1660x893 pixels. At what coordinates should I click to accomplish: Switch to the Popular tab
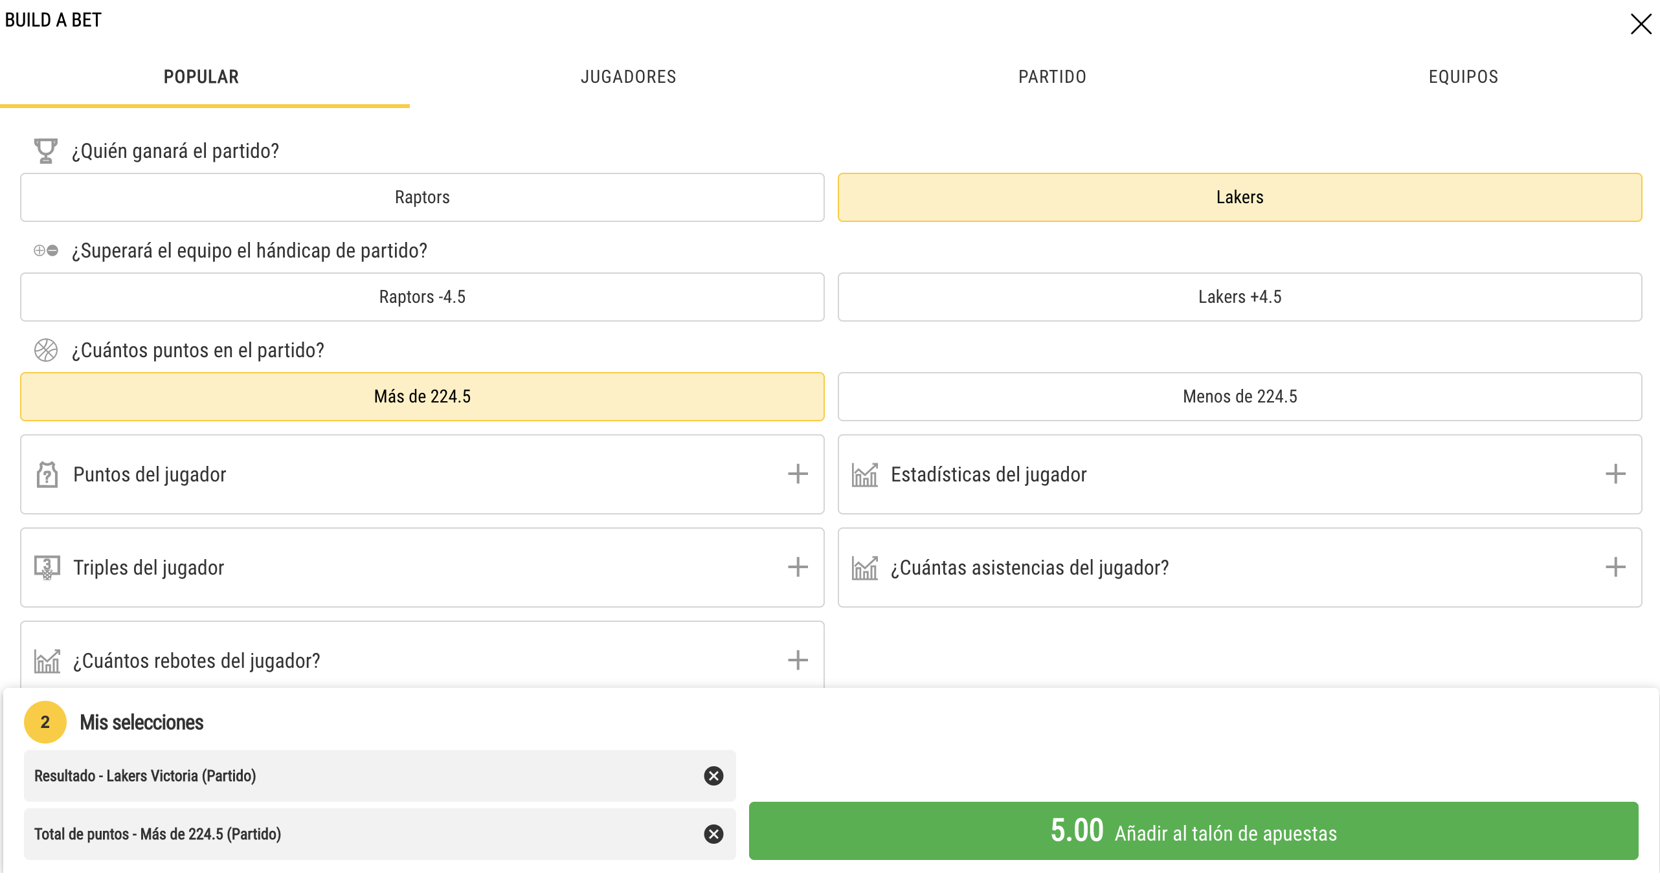coord(201,77)
